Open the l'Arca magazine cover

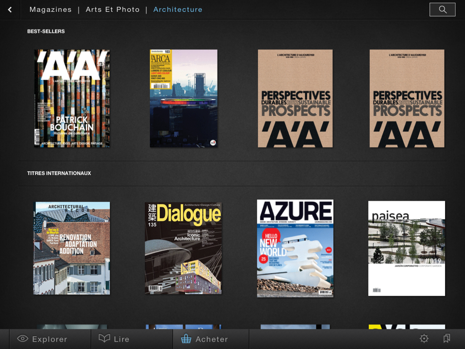pos(183,98)
